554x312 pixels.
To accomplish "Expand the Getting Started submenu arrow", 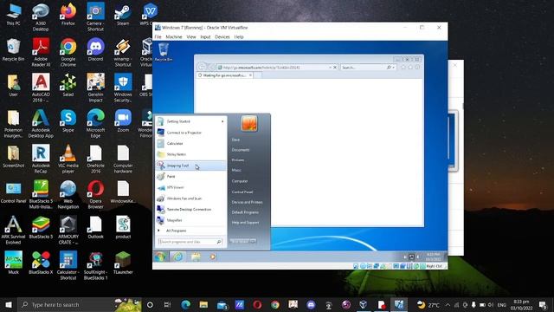I will (x=222, y=121).
